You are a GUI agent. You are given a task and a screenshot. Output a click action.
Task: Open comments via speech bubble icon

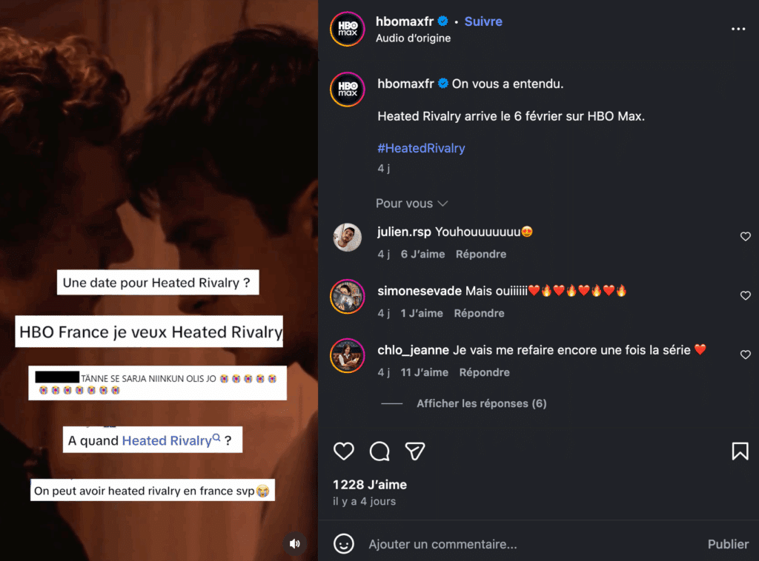click(379, 451)
